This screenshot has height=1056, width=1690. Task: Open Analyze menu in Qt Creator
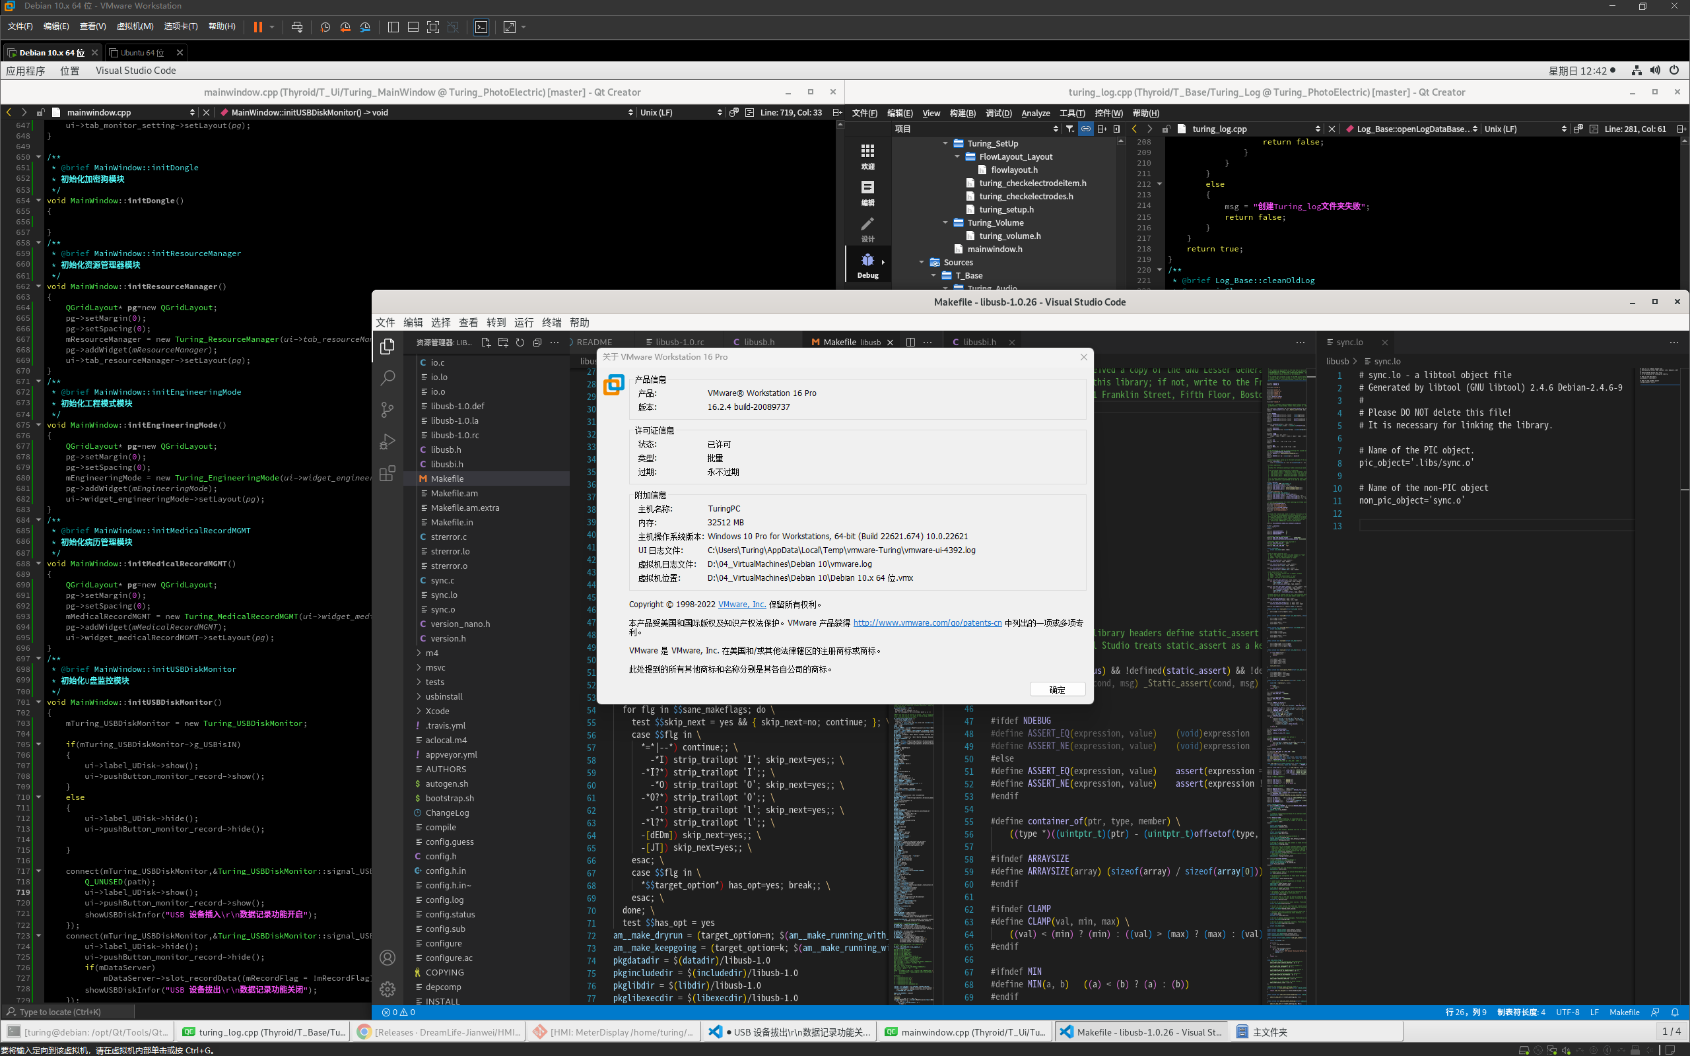pyautogui.click(x=1036, y=113)
